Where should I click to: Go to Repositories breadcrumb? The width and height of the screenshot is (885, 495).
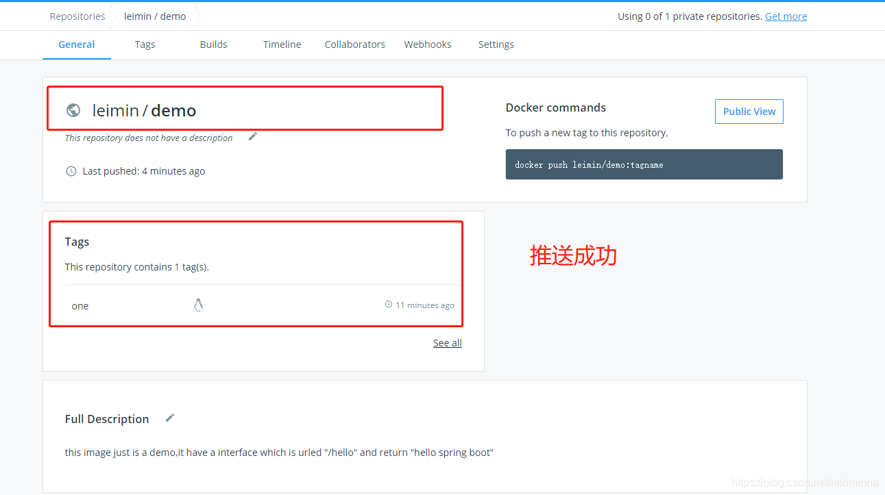77,16
